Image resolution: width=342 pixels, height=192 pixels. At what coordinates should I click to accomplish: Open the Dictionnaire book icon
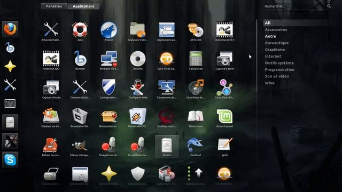click(196, 118)
